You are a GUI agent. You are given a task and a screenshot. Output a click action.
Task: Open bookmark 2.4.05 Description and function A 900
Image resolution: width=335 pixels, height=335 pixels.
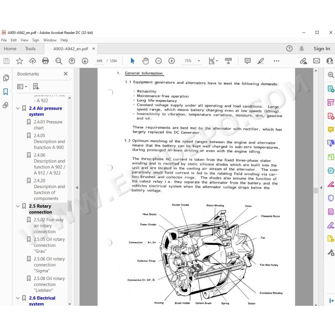coord(49,142)
